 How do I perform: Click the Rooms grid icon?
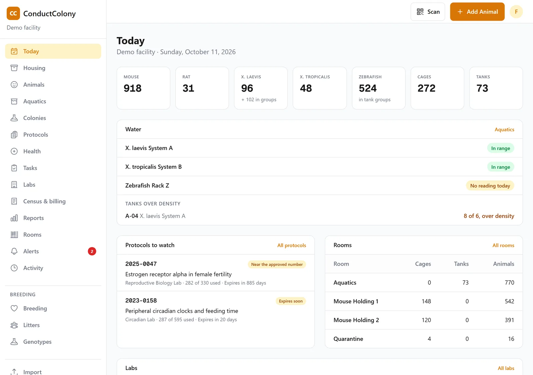[14, 235]
